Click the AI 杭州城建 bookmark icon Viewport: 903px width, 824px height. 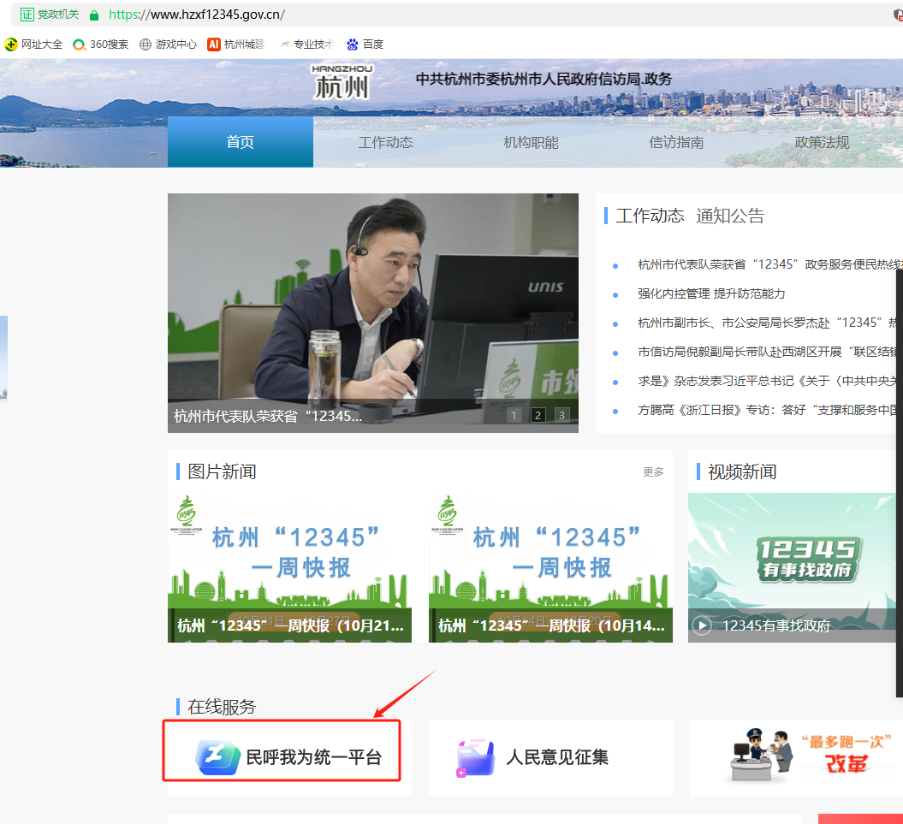[214, 44]
